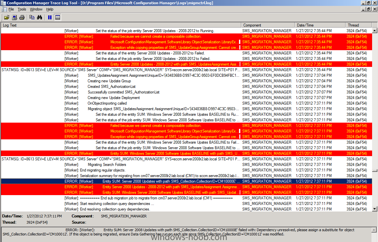Viewport: 378px width, 242px height.
Task: Select 'Entity SUM: Windows Server 2008 Software Upates BASELINE with path SMS_U' error row
Action: 186,153
